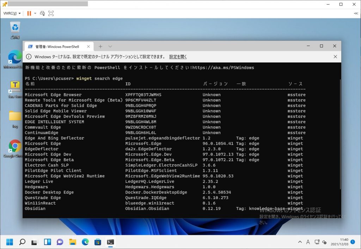
Task: Select the Tera Term desktop shortcut
Action: (x=15, y=90)
